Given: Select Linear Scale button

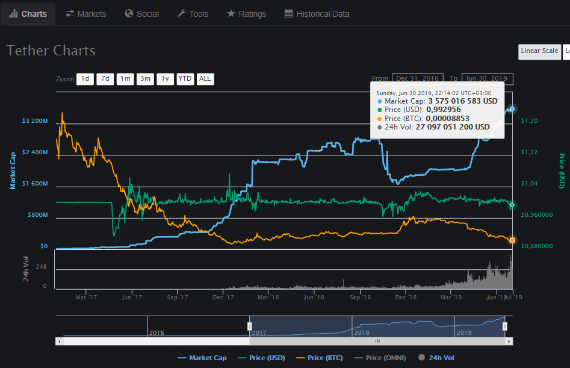Looking at the screenshot, I should [x=539, y=51].
